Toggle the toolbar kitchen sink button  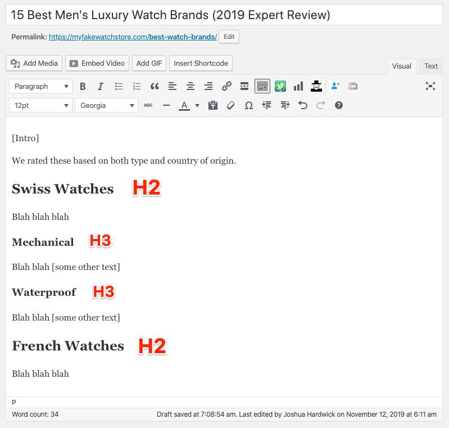262,86
